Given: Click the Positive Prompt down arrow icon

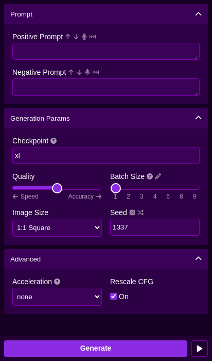Looking at the screenshot, I should pyautogui.click(x=76, y=37).
